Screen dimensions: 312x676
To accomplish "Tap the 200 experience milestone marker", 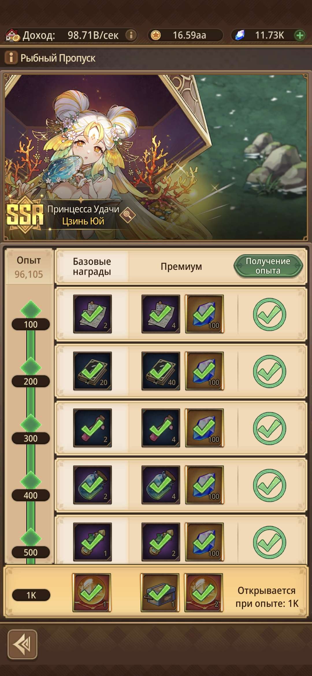I will (x=31, y=381).
